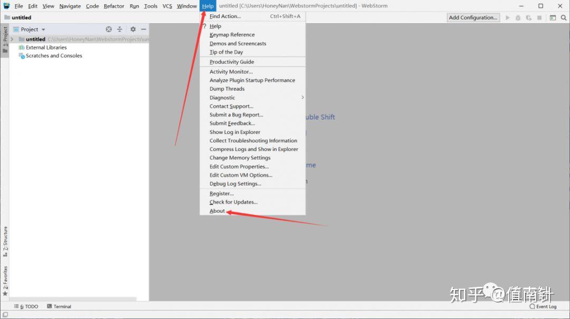This screenshot has width=570, height=319.
Task: Open the Tools menu
Action: [150, 6]
